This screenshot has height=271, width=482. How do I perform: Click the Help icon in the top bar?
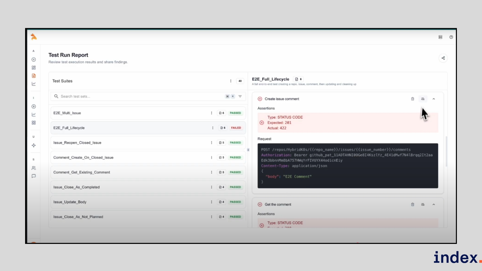tap(451, 37)
